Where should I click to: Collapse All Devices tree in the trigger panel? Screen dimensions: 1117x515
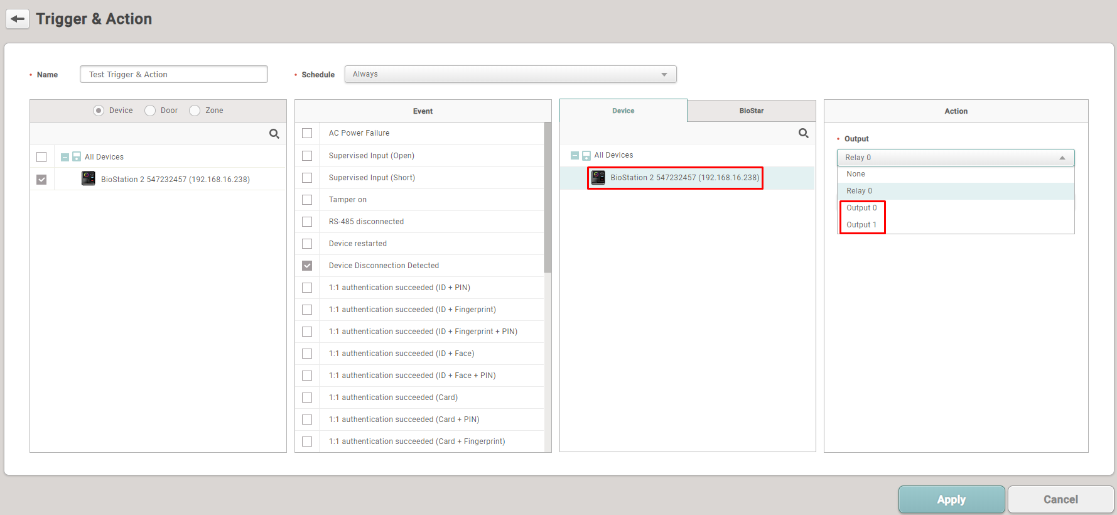(x=65, y=157)
